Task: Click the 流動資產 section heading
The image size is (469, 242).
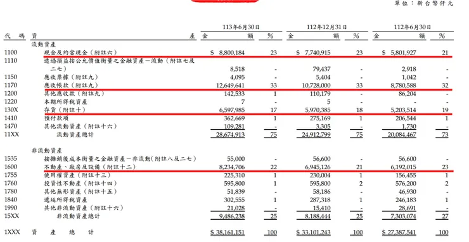Action: pyautogui.click(x=44, y=44)
